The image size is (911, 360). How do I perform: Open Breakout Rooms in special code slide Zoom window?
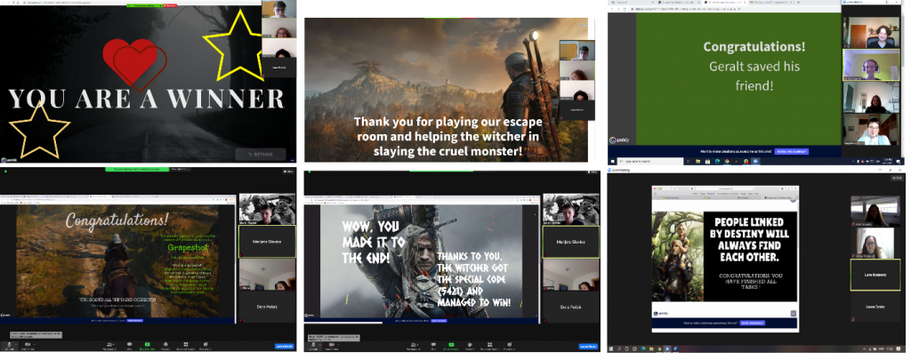(490, 346)
